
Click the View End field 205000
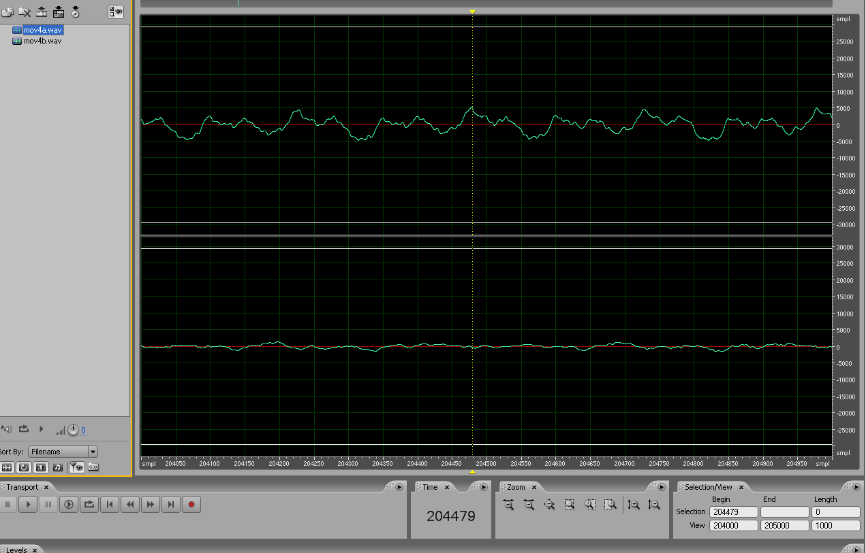tap(785, 525)
